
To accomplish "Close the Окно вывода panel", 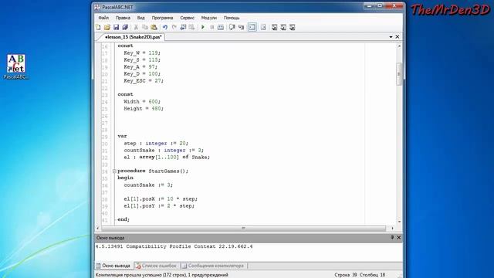I will click(x=398, y=237).
